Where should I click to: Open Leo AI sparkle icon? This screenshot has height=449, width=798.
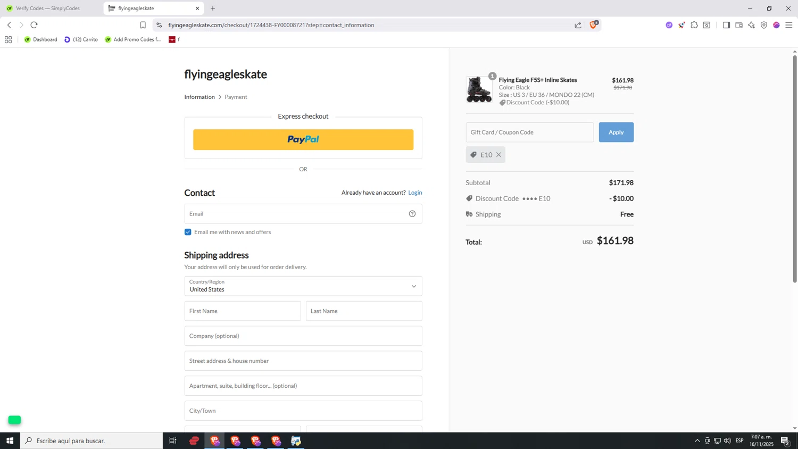751,25
